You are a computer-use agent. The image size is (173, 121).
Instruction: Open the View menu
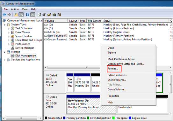(x=25, y=9)
